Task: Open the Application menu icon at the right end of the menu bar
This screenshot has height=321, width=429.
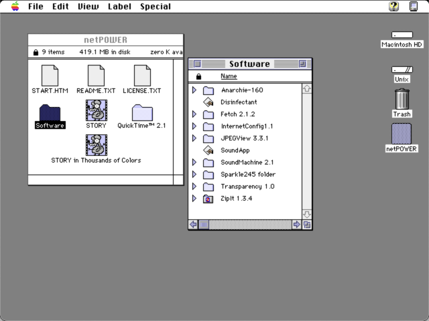Action: pyautogui.click(x=414, y=6)
